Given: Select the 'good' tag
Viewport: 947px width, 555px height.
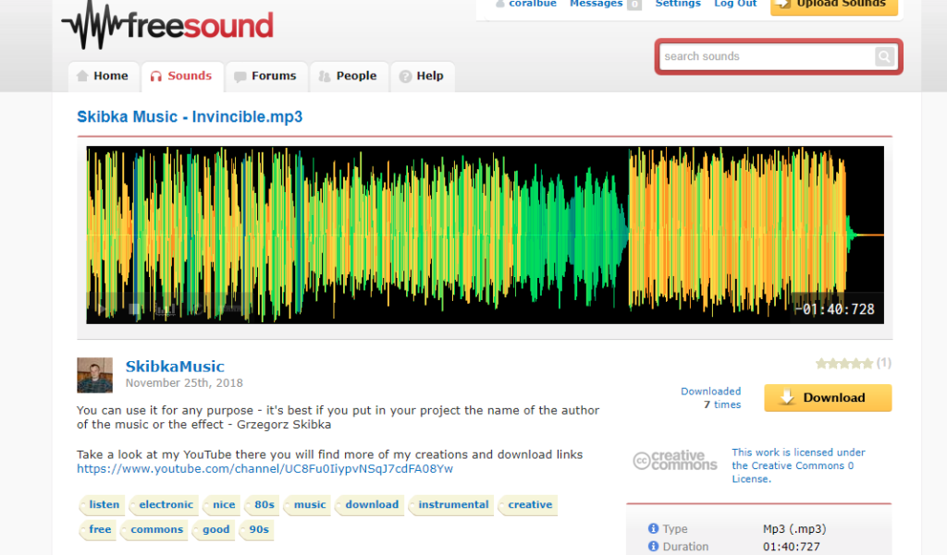Looking at the screenshot, I should point(215,530).
